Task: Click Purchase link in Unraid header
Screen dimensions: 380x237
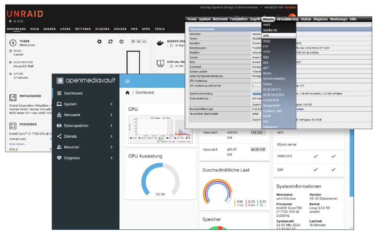Action: tap(290, 7)
